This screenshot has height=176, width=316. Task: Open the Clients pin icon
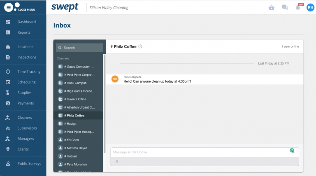click(x=8, y=149)
